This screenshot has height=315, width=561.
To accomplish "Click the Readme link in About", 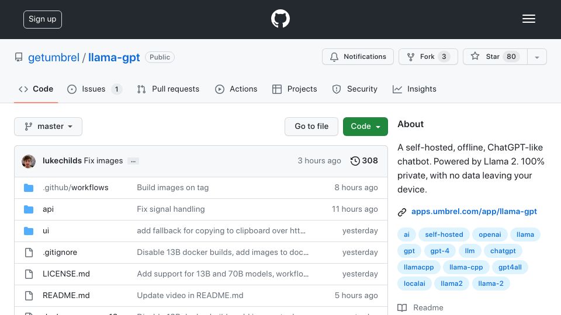I will point(428,307).
